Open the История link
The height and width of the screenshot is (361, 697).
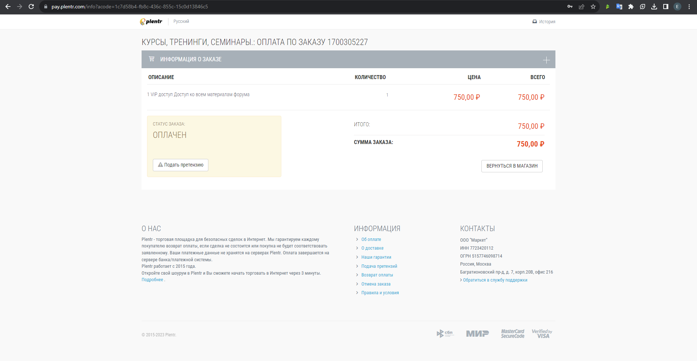[x=544, y=22]
